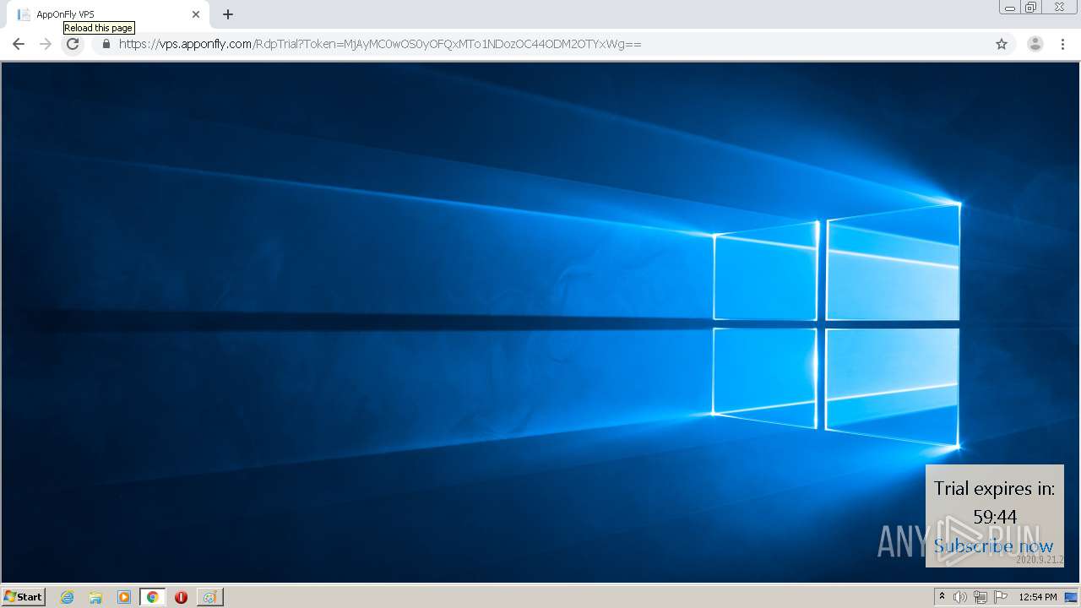1081x608 pixels.
Task: Open volume speaker tray icon
Action: [x=960, y=597]
